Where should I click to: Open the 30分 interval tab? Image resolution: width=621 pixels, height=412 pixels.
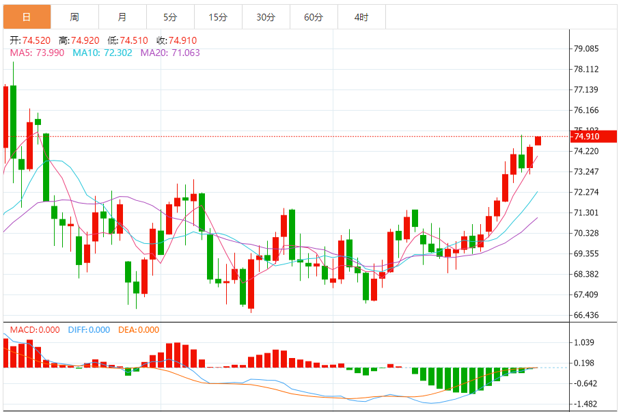(266, 17)
